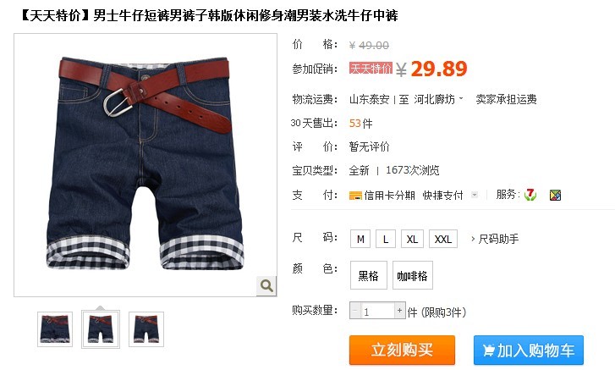Viewport: 615px width, 370px height.
Task: Expand the payment methods dropdown arrow
Action: 475,195
